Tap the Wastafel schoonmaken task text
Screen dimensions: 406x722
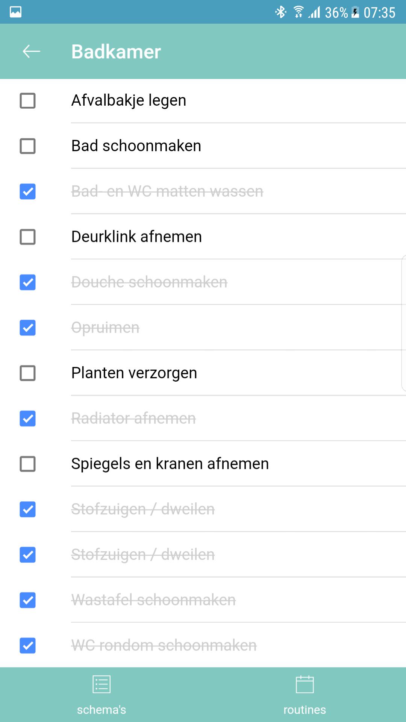(153, 600)
